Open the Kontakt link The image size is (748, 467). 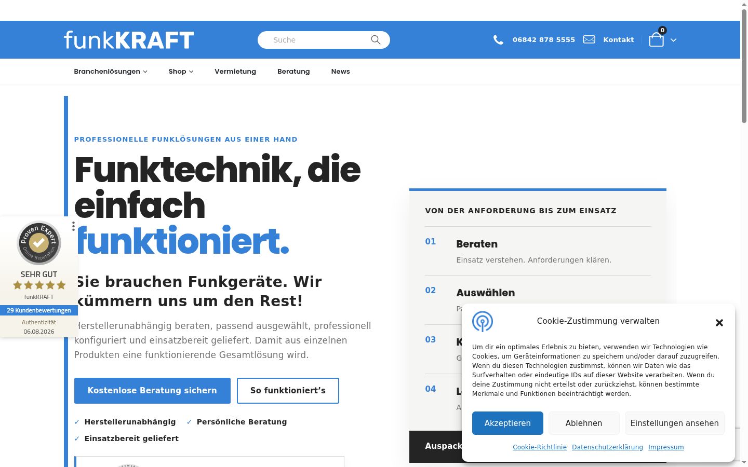pyautogui.click(x=619, y=39)
